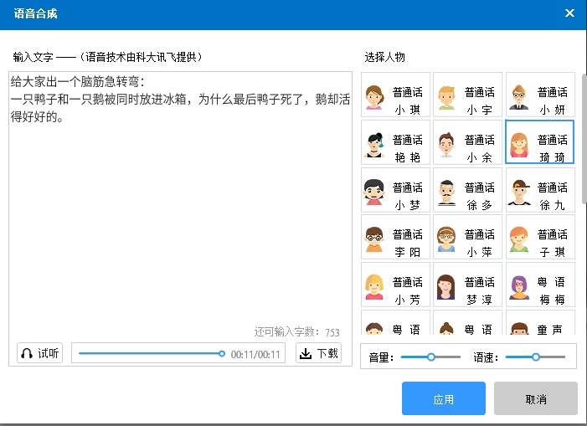The width and height of the screenshot is (587, 426).
Task: Pick the 普通话 徐多 voice character
Action: [467, 190]
